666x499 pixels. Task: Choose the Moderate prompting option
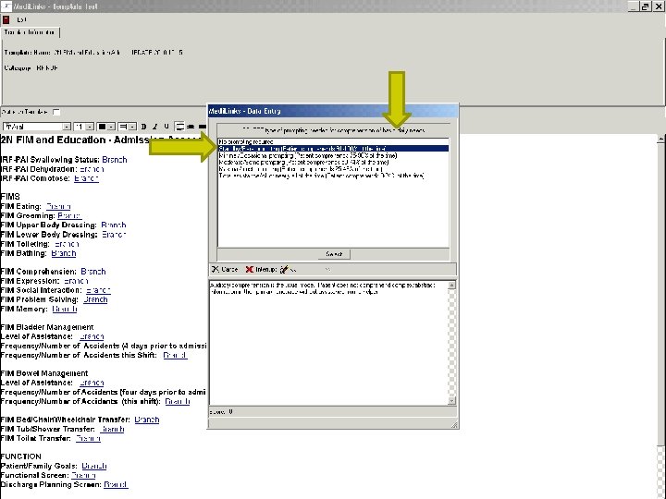click(333, 162)
